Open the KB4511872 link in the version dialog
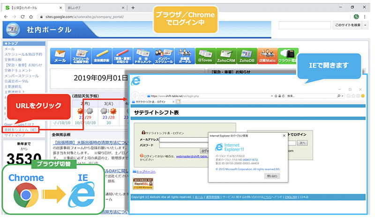375x219 pixels. (x=250, y=160)
